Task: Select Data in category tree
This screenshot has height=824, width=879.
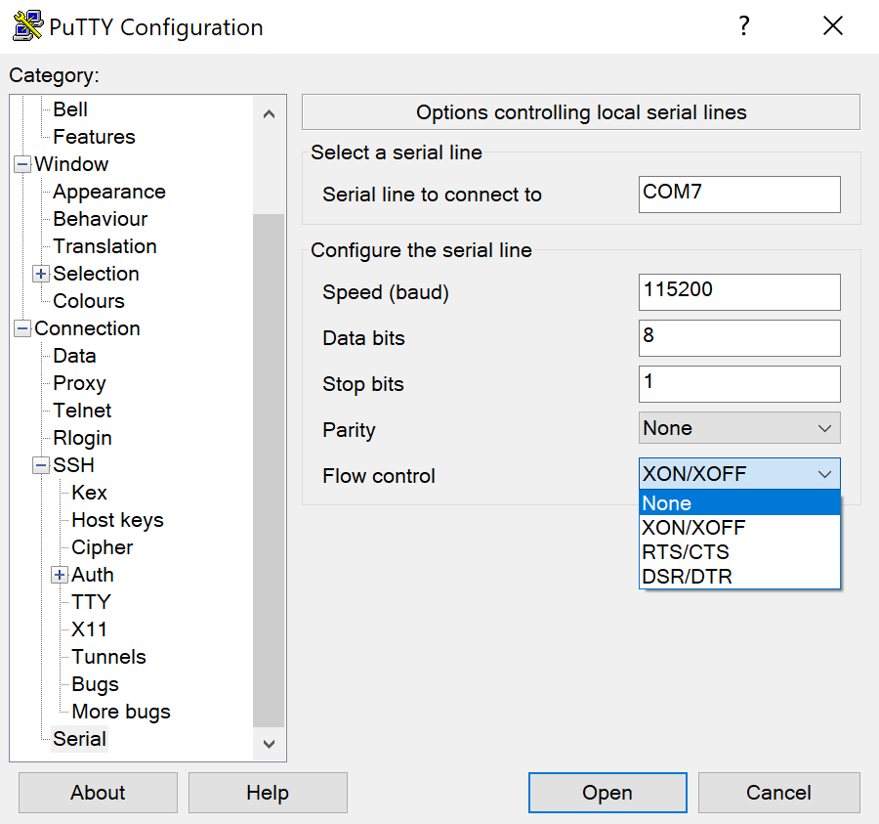Action: (x=74, y=356)
